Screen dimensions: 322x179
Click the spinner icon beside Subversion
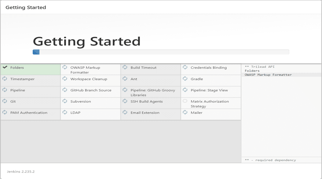pyautogui.click(x=65, y=101)
